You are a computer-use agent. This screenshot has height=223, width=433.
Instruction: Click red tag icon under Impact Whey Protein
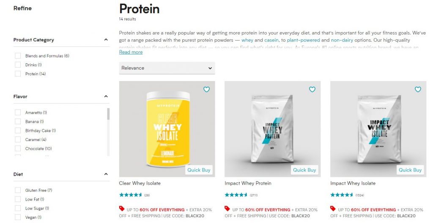click(227, 209)
